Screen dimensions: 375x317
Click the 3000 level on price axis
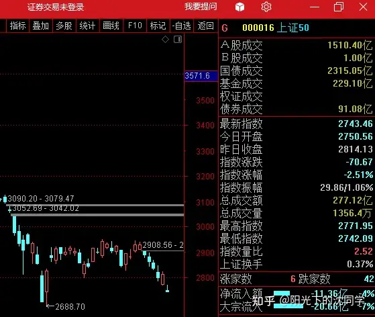tap(205, 227)
